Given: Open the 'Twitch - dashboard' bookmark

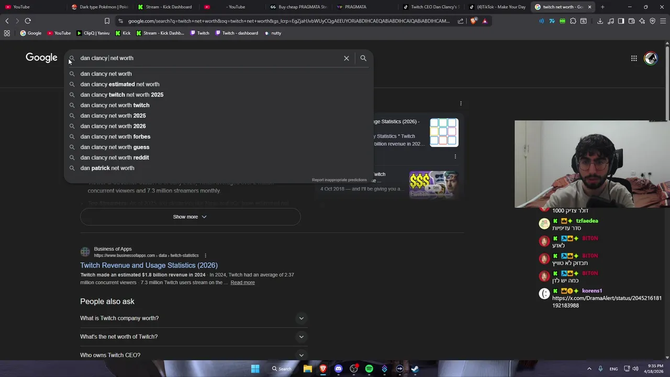Looking at the screenshot, I should click(237, 33).
